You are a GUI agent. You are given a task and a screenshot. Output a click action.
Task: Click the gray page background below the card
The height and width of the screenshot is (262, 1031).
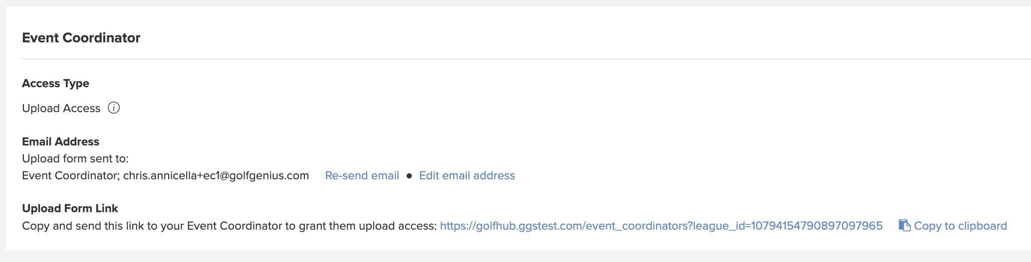pos(515,256)
